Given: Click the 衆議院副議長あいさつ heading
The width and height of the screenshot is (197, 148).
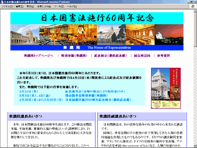Looking at the screenshot, I should coord(118,116).
